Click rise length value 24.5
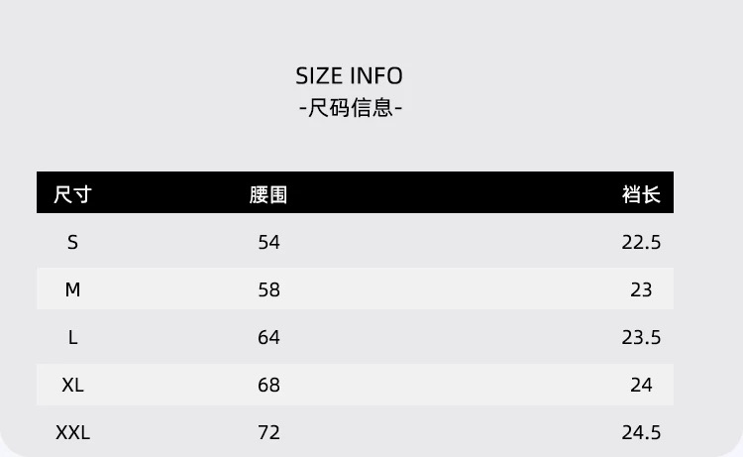This screenshot has width=743, height=457. pos(641,432)
